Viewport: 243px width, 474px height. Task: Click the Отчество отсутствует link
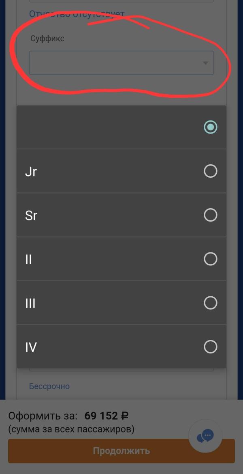pos(77,14)
